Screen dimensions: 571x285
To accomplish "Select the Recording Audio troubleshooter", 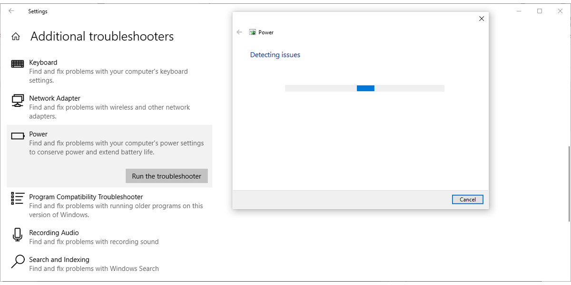I will [109, 237].
